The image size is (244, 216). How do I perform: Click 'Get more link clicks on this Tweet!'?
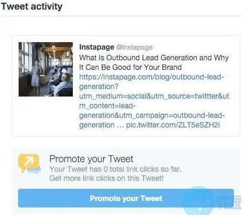[x=106, y=178]
